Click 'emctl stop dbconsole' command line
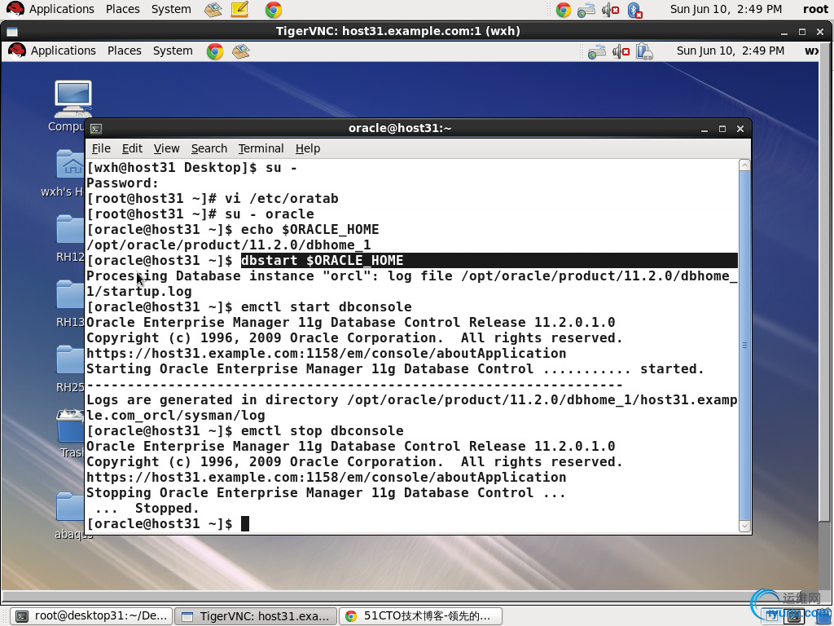Image resolution: width=834 pixels, height=626 pixels. (x=322, y=430)
